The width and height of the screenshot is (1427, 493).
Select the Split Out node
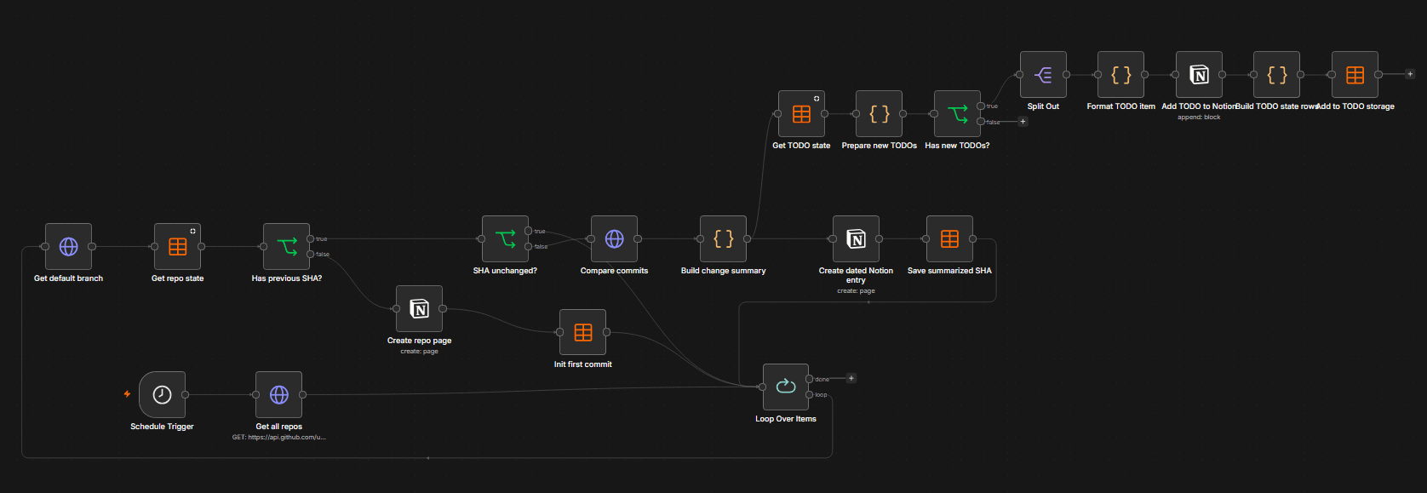1043,74
